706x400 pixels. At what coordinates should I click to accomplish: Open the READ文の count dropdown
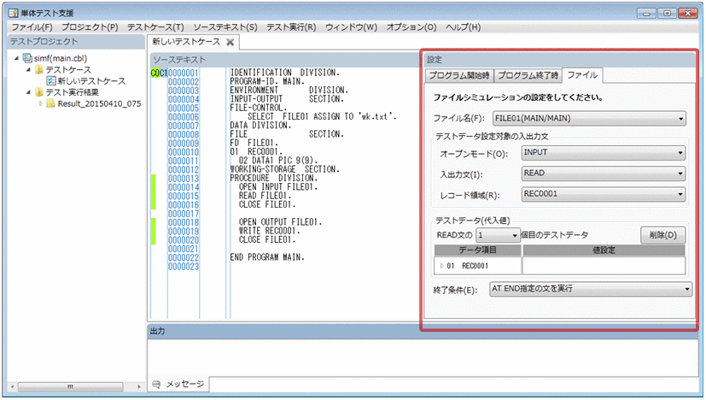(x=515, y=235)
